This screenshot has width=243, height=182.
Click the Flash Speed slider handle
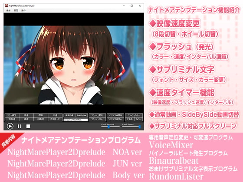[139, 127]
